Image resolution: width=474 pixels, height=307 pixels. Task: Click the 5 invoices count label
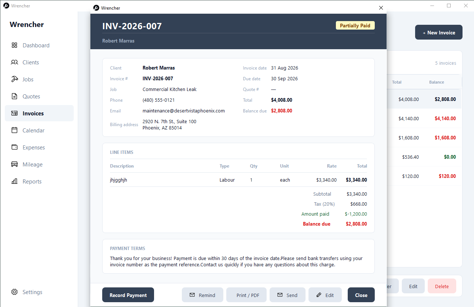[x=445, y=63]
